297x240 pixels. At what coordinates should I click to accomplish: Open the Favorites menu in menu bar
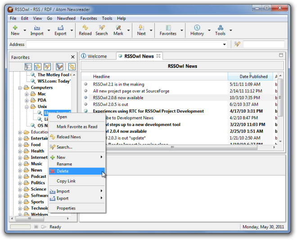89,18
